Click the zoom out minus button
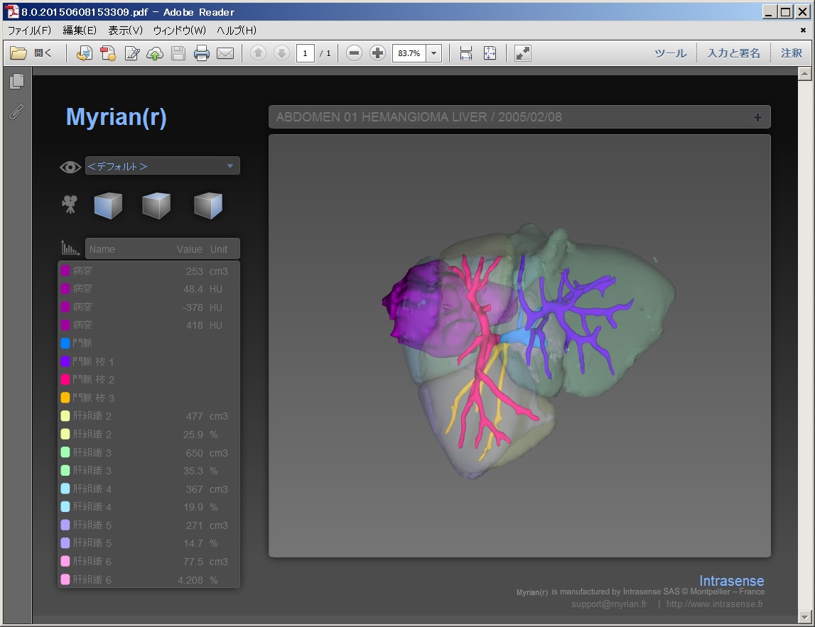The image size is (815, 627). 355,53
